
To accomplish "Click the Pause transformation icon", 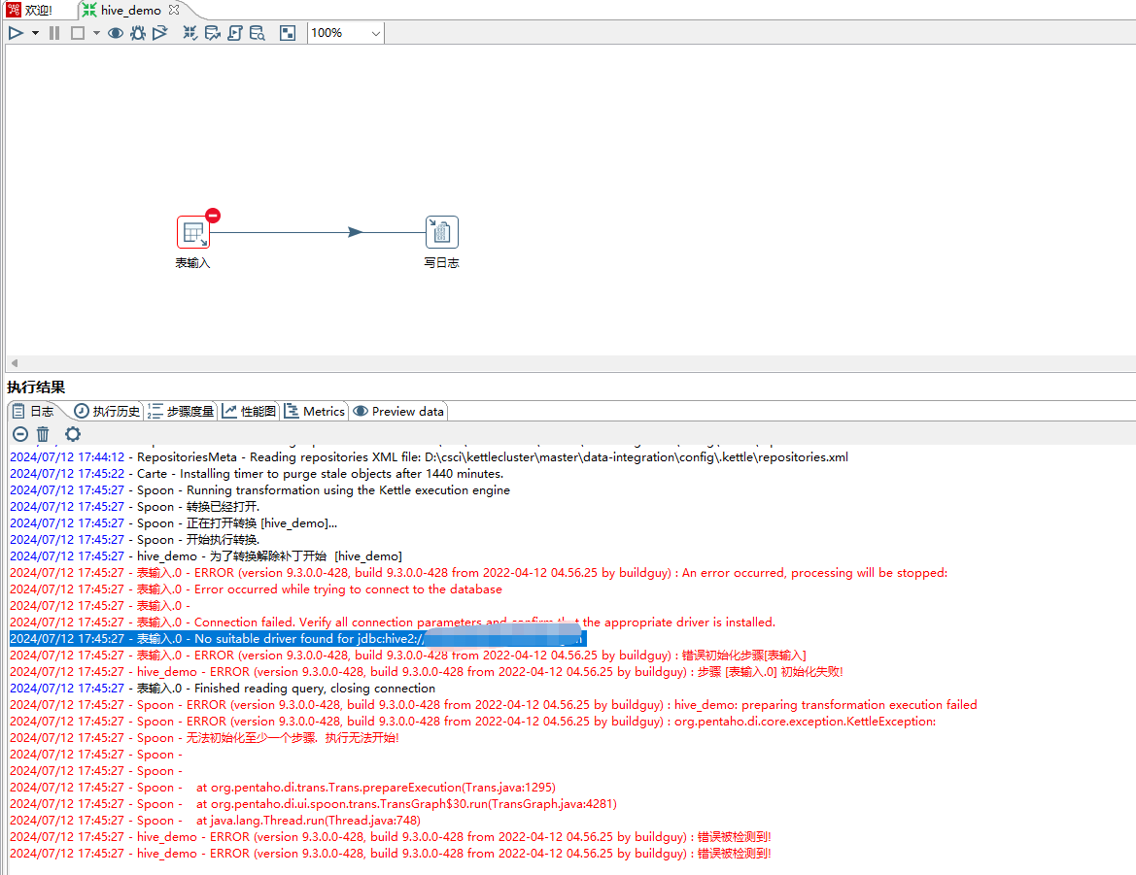I will click(x=54, y=33).
